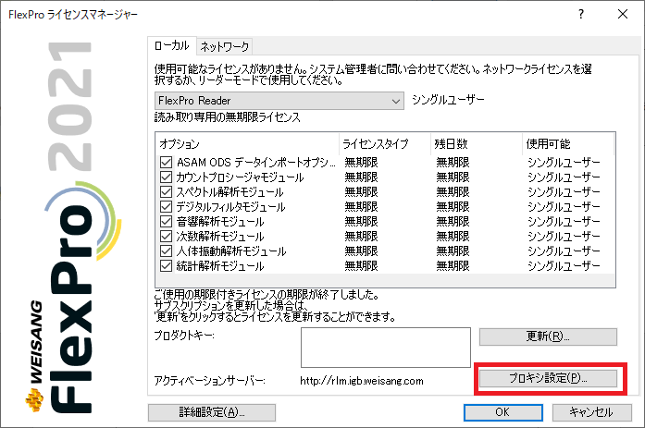
Task: Click 読み取り専用の無期限ライセンス text
Action: point(228,117)
